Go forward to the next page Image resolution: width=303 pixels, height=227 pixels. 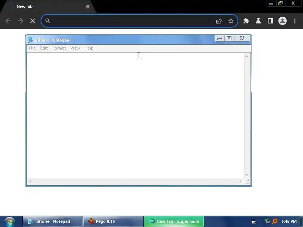[x=20, y=21]
